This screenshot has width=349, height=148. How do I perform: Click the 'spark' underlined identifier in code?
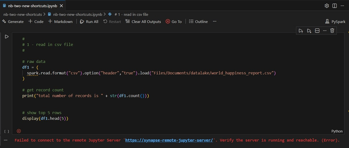click(33, 73)
